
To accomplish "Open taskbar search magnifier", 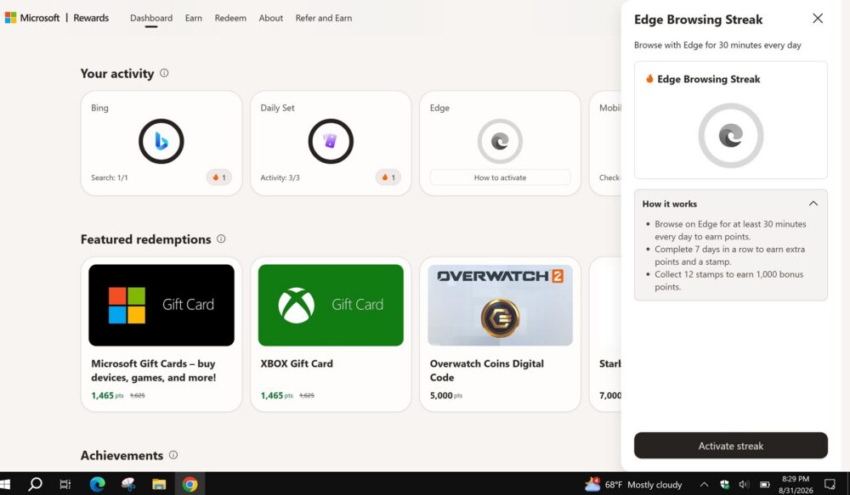I will [x=35, y=484].
